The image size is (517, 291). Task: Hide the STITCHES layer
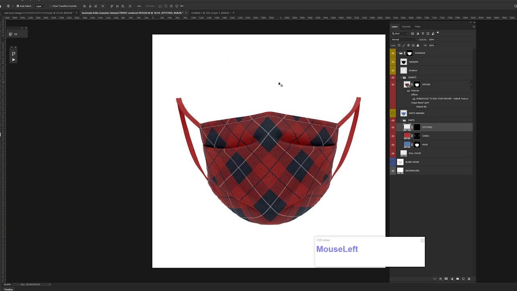tap(393, 127)
